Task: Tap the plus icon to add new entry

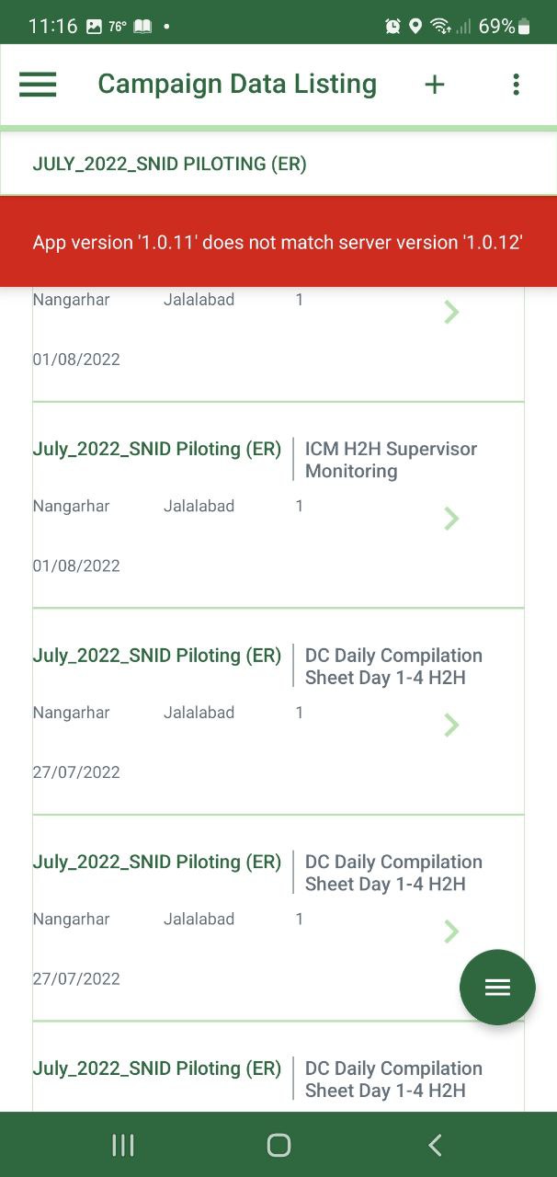Action: tap(434, 84)
